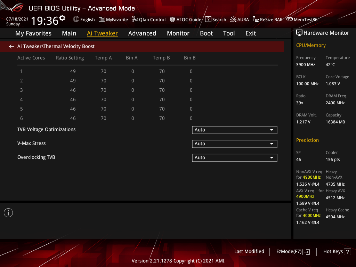Open the BIOS Search tool

215,19
